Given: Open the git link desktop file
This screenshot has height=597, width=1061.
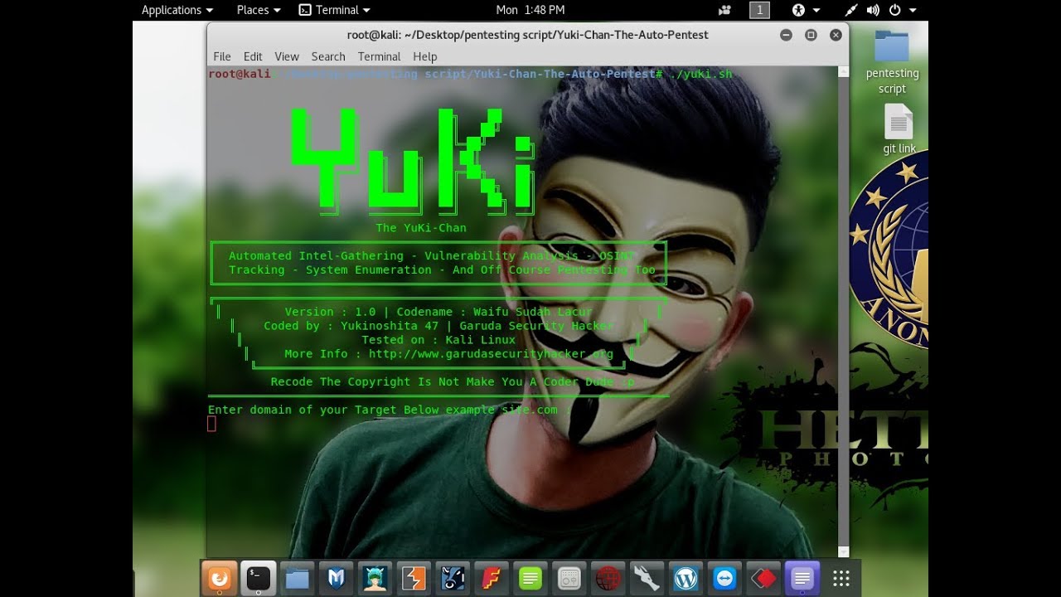Looking at the screenshot, I should [899, 129].
